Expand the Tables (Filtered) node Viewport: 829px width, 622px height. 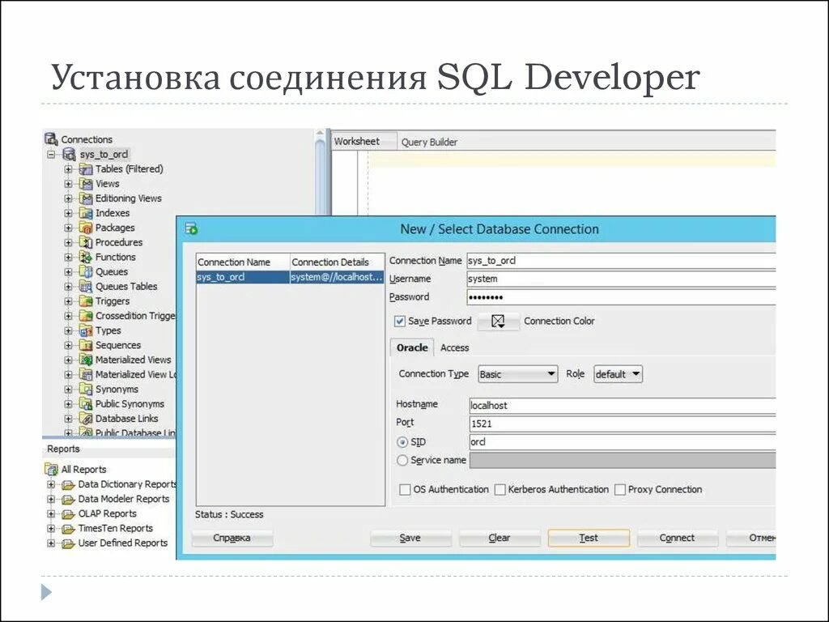pos(68,169)
